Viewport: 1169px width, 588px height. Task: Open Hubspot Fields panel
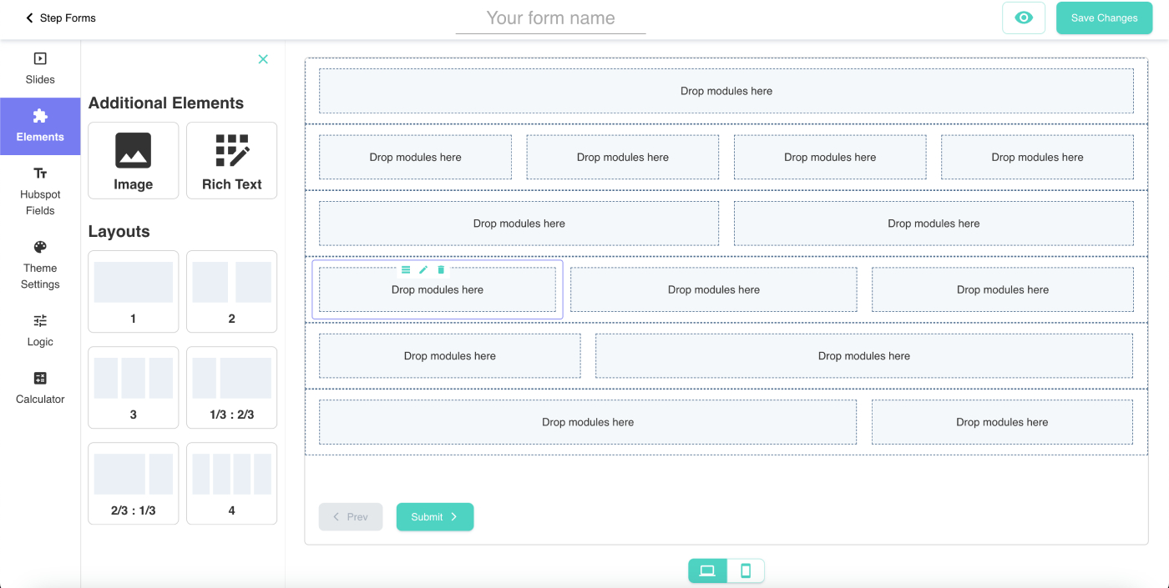point(40,190)
